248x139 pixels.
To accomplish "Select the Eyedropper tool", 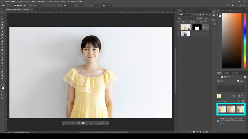I will [x=2, y=32].
